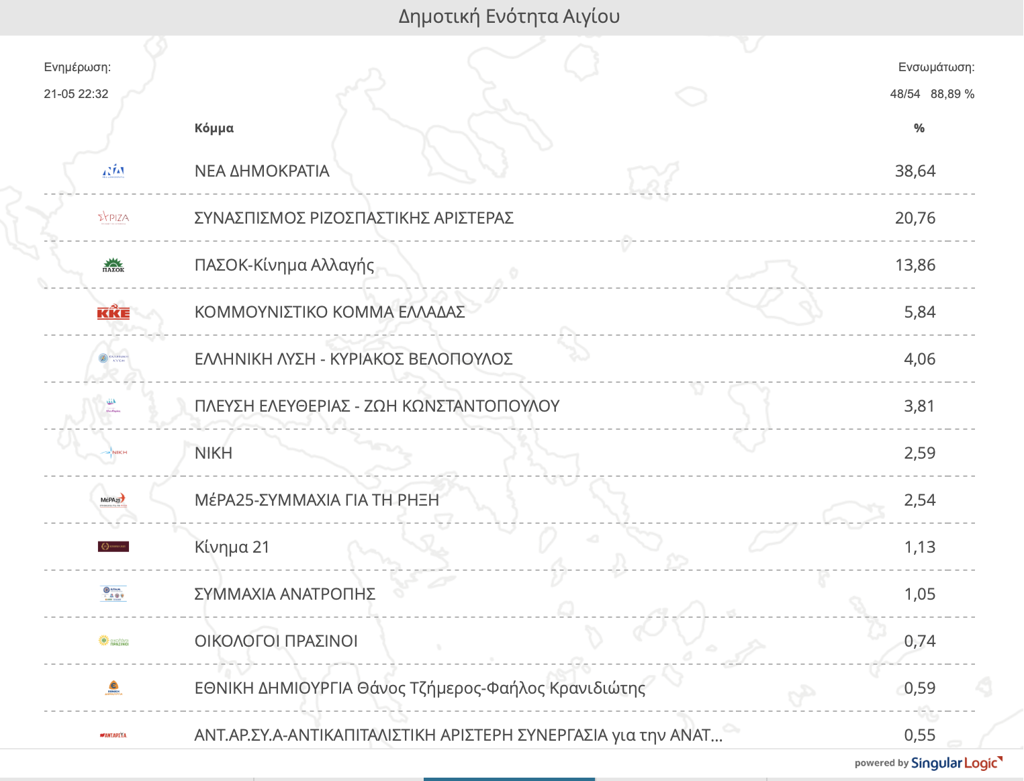Click the 0,55 percentage value
1024x781 pixels.
point(920,735)
